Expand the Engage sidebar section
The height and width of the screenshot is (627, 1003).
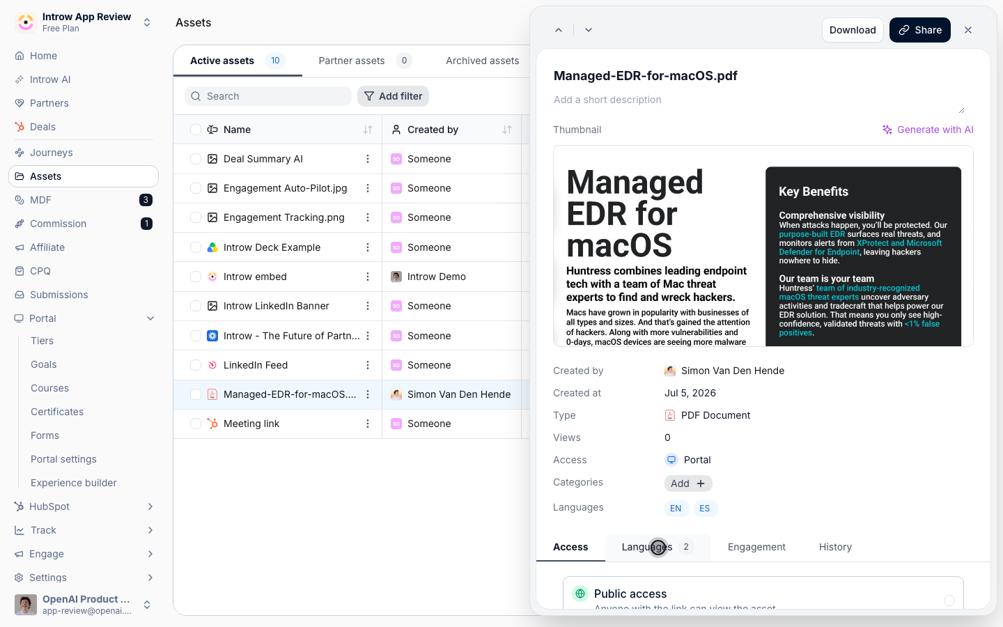(150, 554)
